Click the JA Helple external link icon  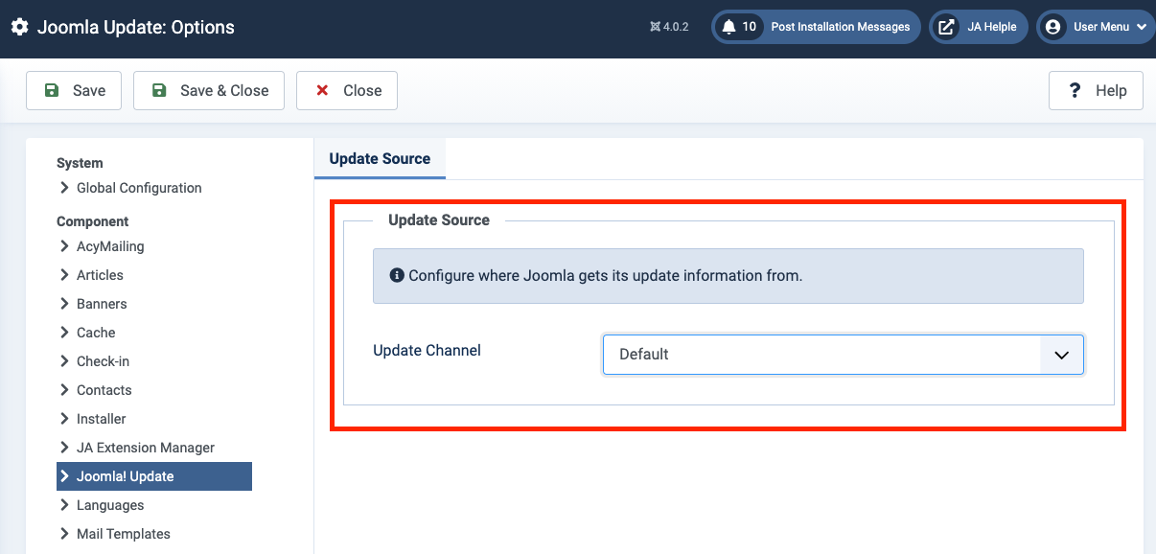pos(946,27)
